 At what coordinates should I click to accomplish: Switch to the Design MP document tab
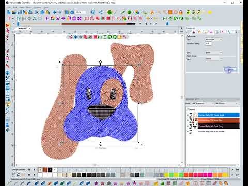coord(22,28)
